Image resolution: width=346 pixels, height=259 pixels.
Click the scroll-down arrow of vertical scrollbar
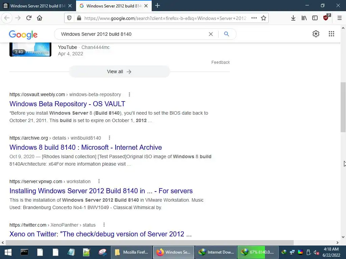(x=343, y=237)
